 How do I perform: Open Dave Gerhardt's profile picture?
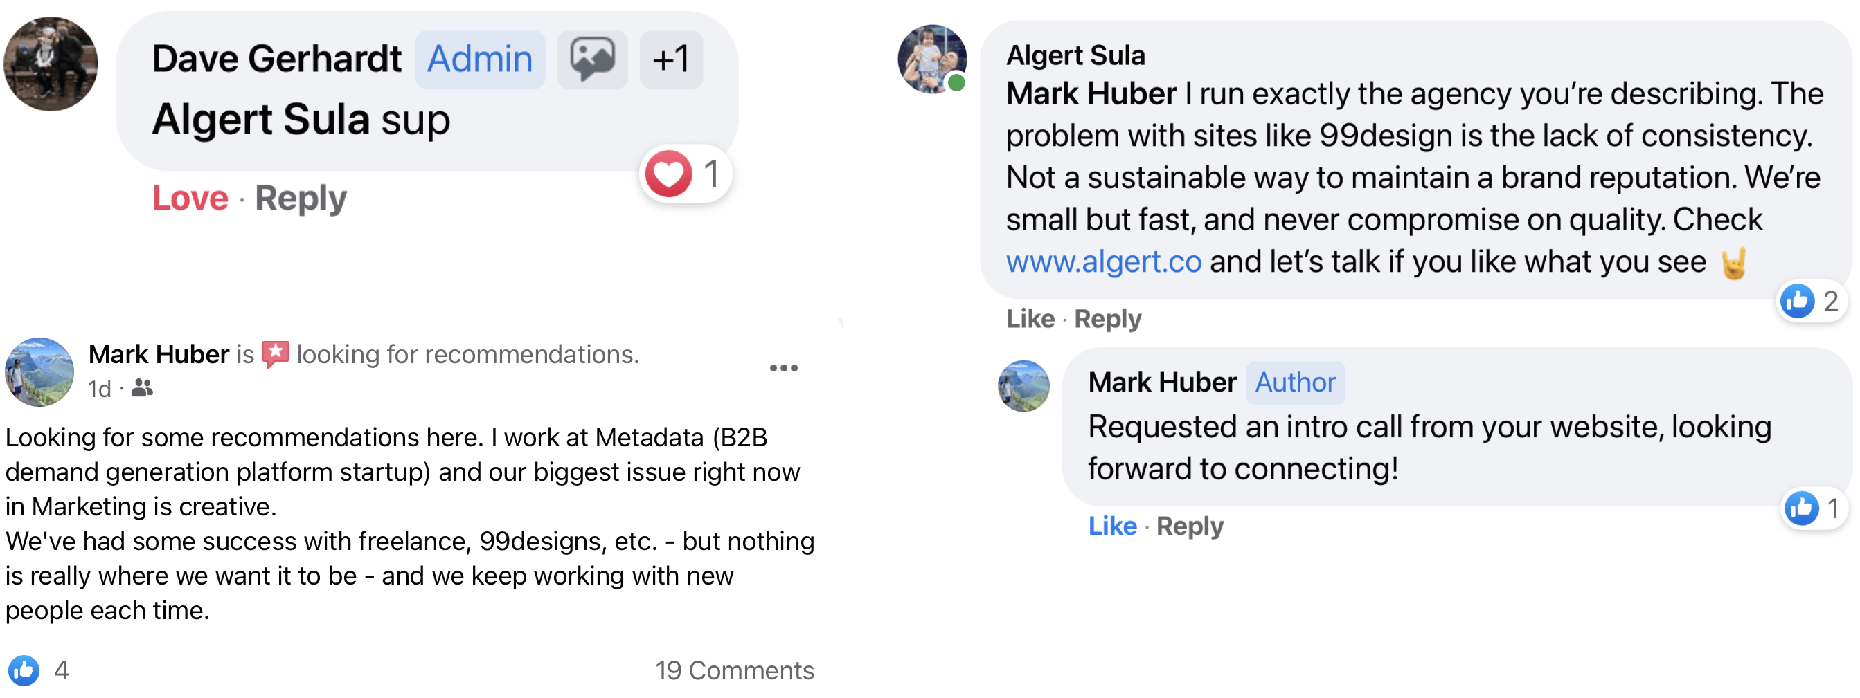coord(51,64)
